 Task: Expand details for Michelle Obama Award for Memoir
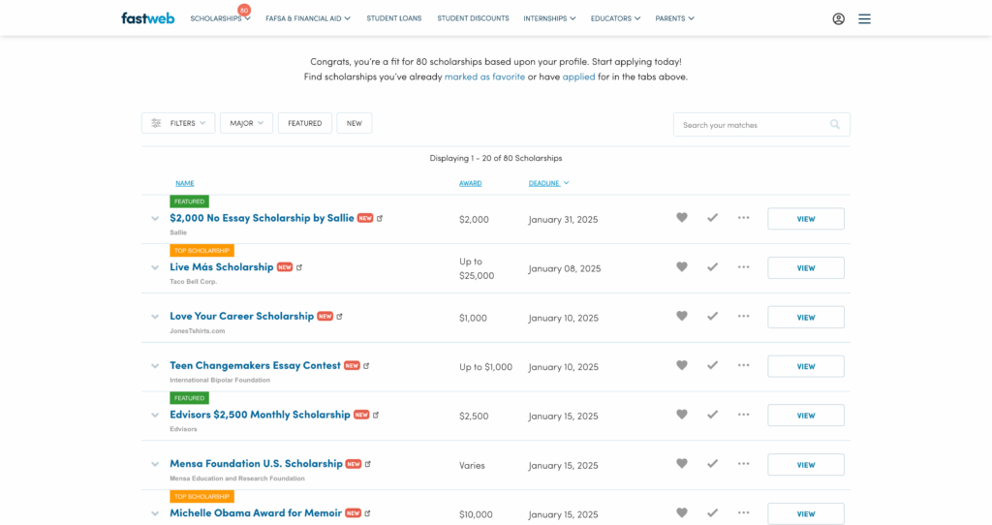[x=155, y=513]
